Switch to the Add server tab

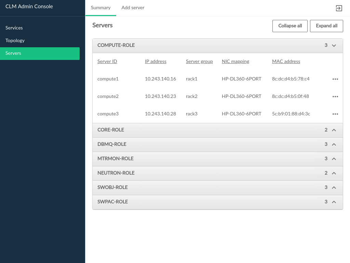point(133,8)
